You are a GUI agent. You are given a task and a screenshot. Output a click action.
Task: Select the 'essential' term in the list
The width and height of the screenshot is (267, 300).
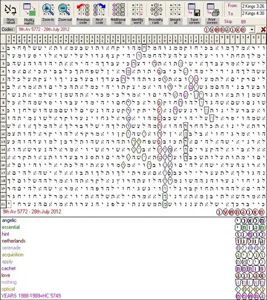(x=11, y=227)
